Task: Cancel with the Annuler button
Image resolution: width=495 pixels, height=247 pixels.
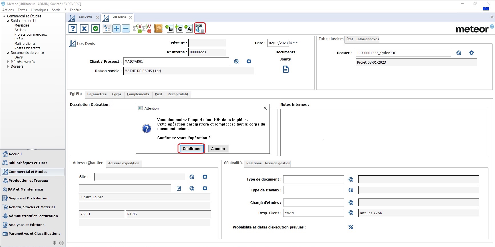Action: [218, 149]
